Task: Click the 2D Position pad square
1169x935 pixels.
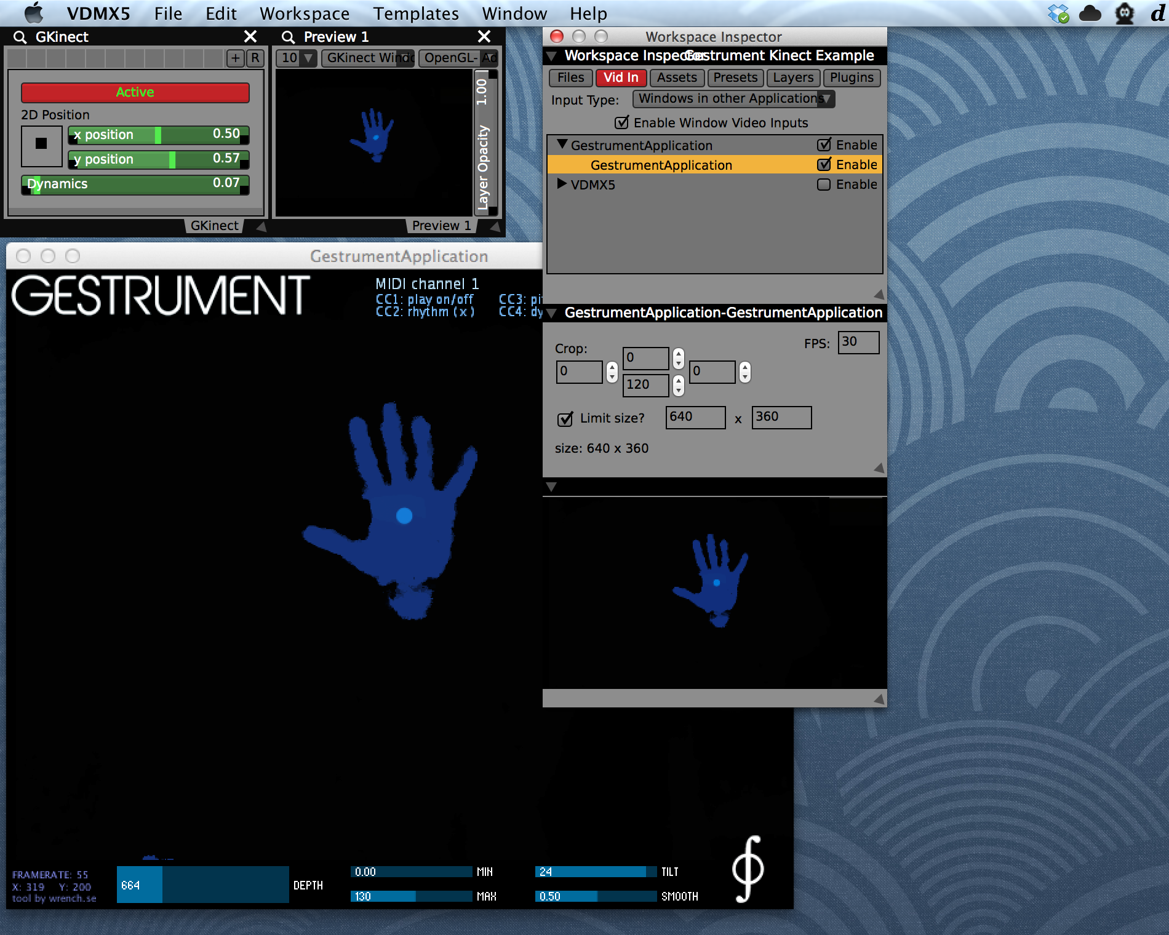Action: click(x=41, y=146)
